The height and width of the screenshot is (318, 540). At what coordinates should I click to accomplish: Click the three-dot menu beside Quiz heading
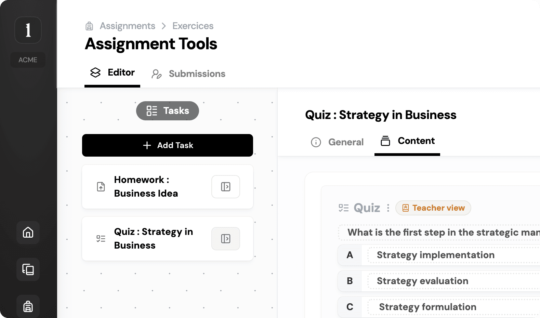point(388,208)
